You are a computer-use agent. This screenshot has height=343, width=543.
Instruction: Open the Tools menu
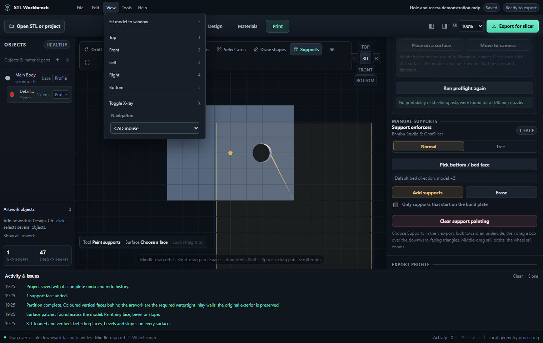(x=127, y=8)
